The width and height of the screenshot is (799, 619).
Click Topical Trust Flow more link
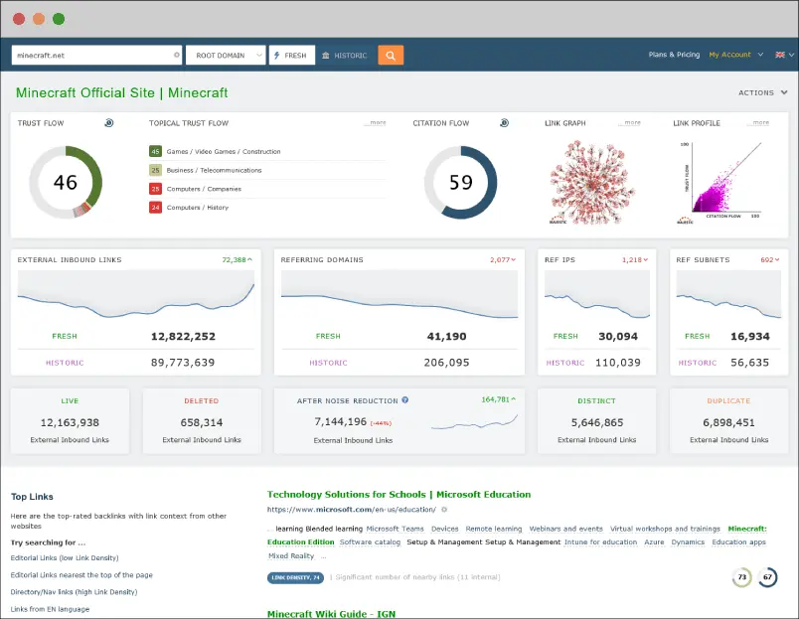pos(376,123)
